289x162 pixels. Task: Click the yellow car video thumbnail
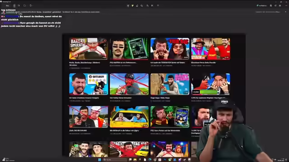coord(129,117)
